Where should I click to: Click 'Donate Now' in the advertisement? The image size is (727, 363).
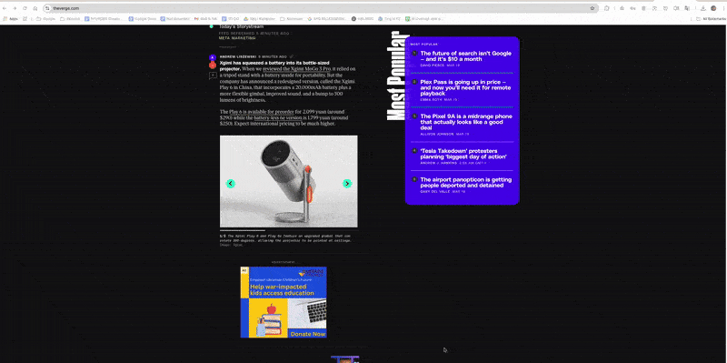pos(307,334)
